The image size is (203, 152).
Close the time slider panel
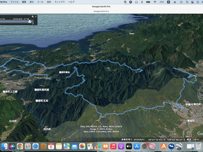point(36,17)
